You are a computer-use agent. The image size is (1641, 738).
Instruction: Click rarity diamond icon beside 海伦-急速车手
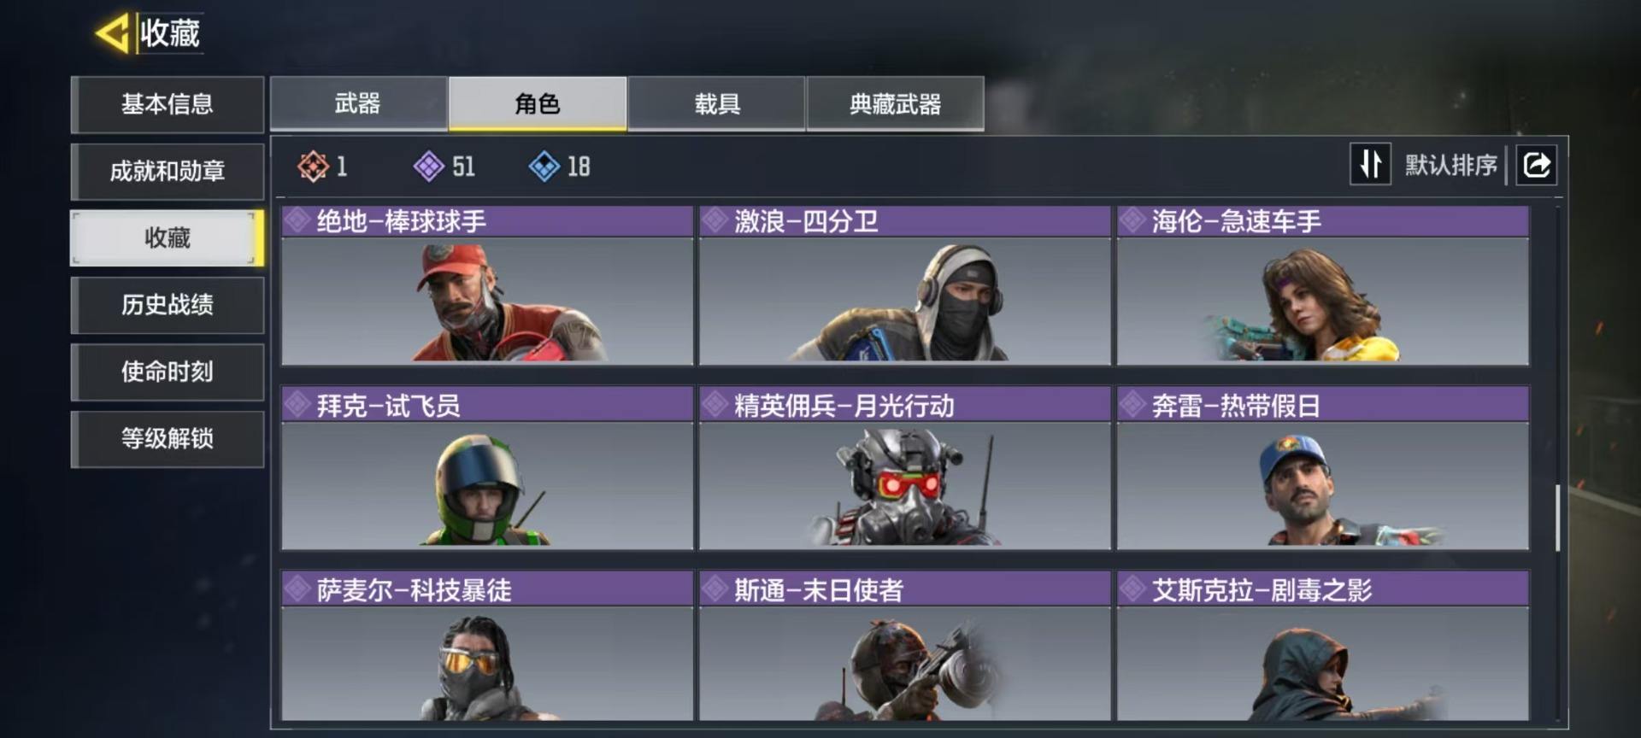tap(1132, 221)
